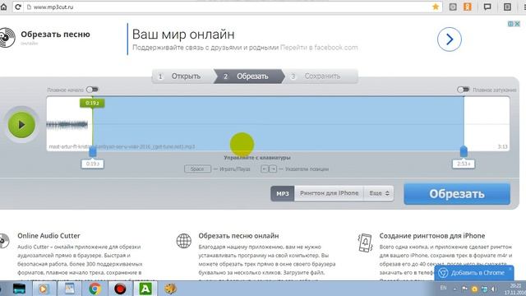
Task: Open the film clapper app in taskbar
Action: (19, 289)
